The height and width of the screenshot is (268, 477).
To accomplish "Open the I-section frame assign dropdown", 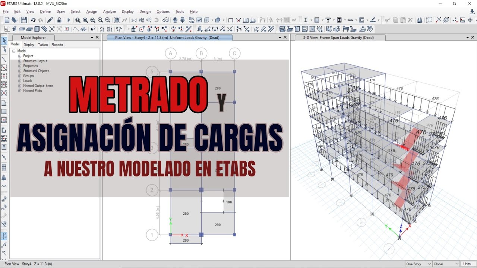I will 311,20.
